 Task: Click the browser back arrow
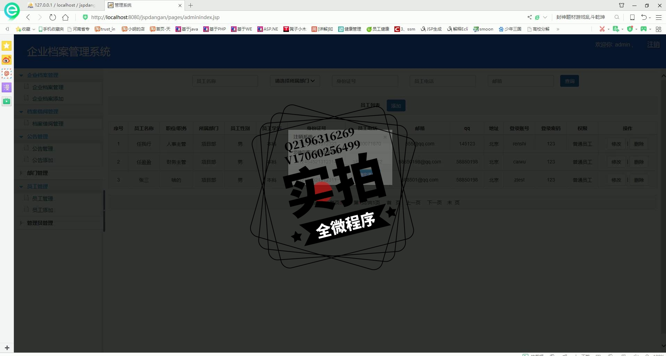tap(28, 17)
